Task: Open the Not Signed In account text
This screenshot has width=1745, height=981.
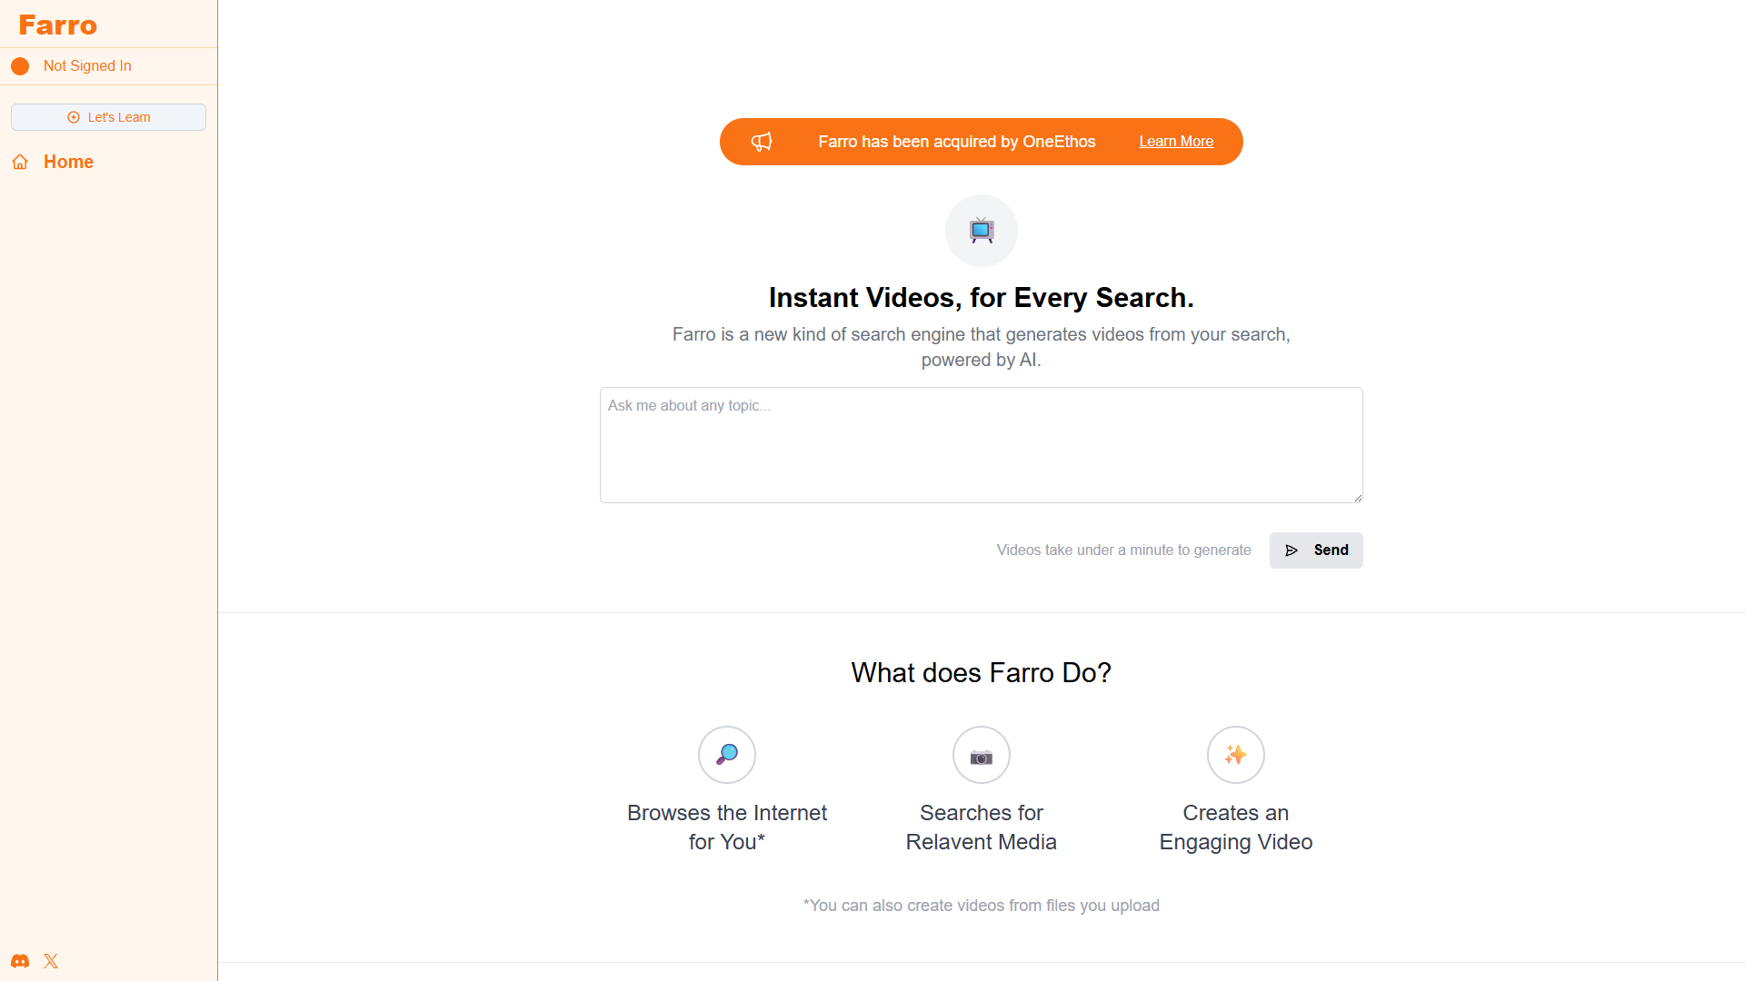Action: click(x=87, y=66)
